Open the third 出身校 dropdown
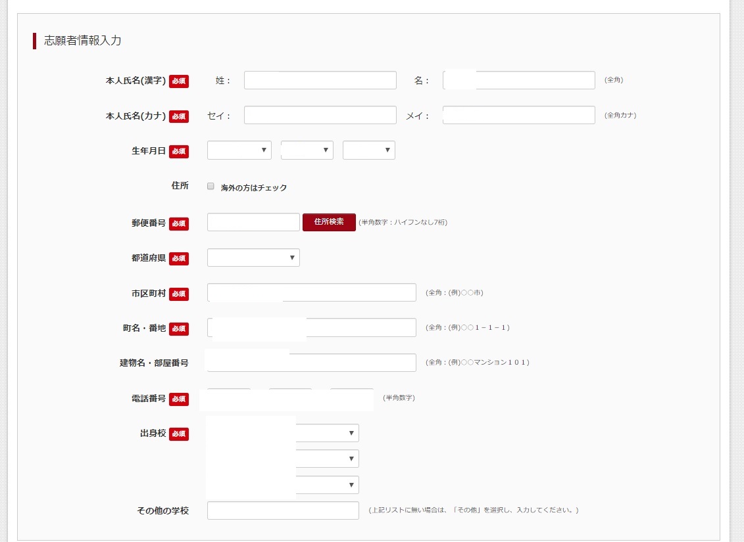The width and height of the screenshot is (744, 542). point(283,485)
